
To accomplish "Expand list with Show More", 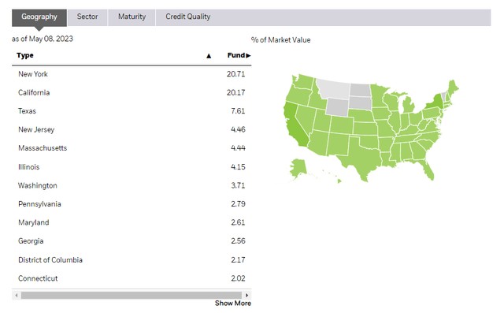I will pyautogui.click(x=233, y=304).
